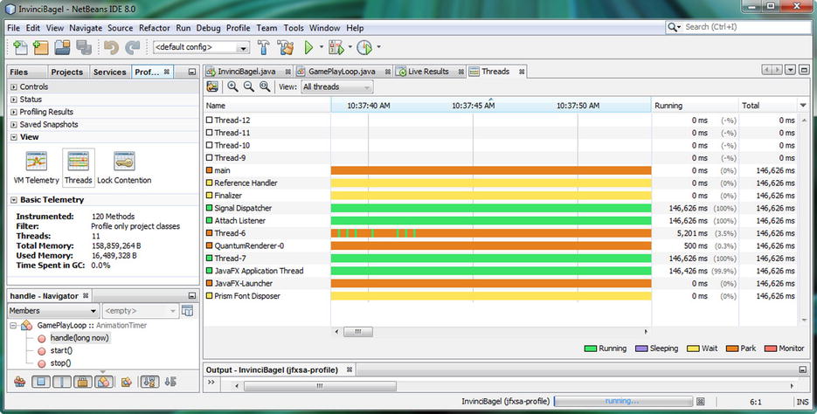Toggle Navigator show non-public members button
The image size is (817, 414).
click(x=82, y=383)
